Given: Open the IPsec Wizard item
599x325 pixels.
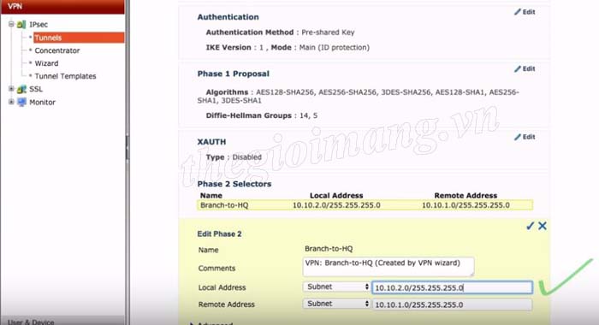Looking at the screenshot, I should [x=46, y=63].
